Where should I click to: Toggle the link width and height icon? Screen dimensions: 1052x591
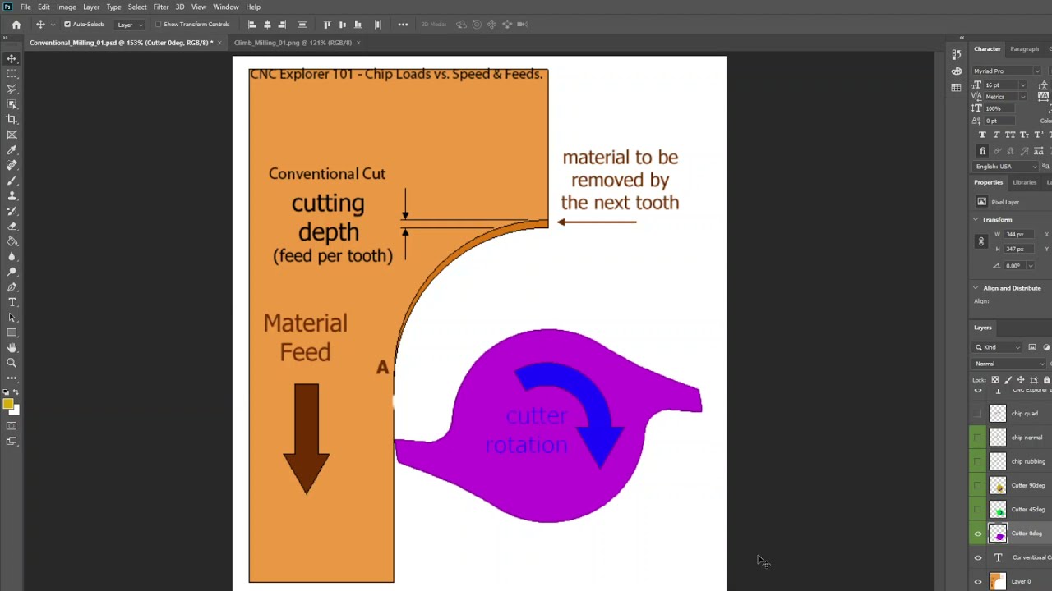(980, 241)
